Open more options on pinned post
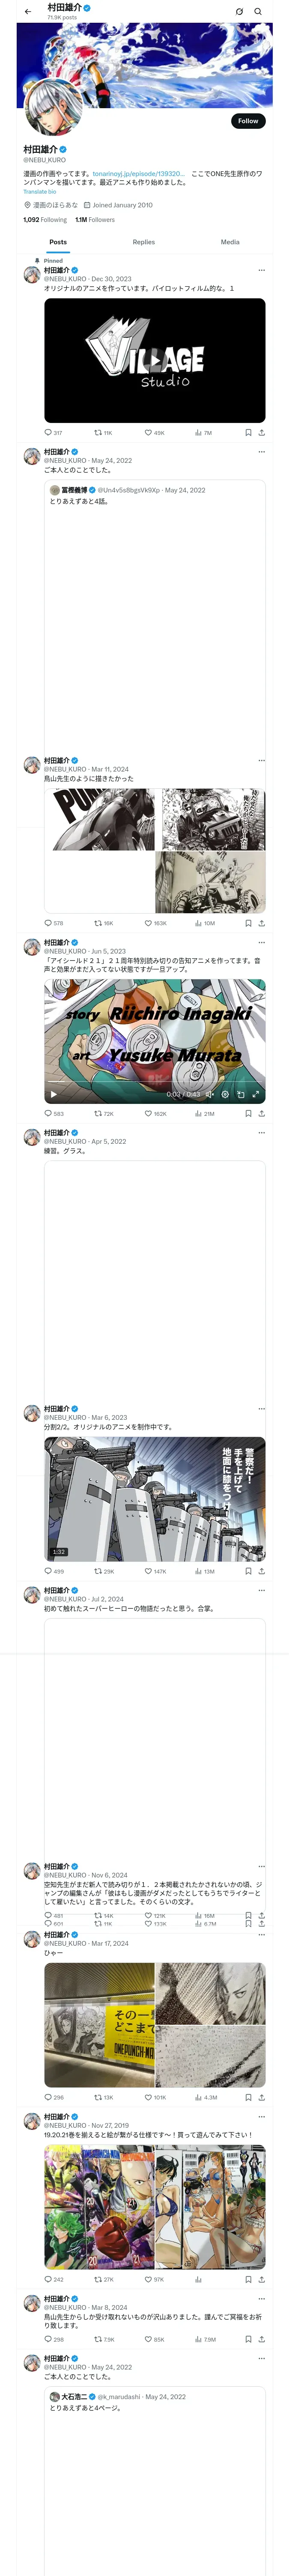The width and height of the screenshot is (289, 2576). click(262, 270)
